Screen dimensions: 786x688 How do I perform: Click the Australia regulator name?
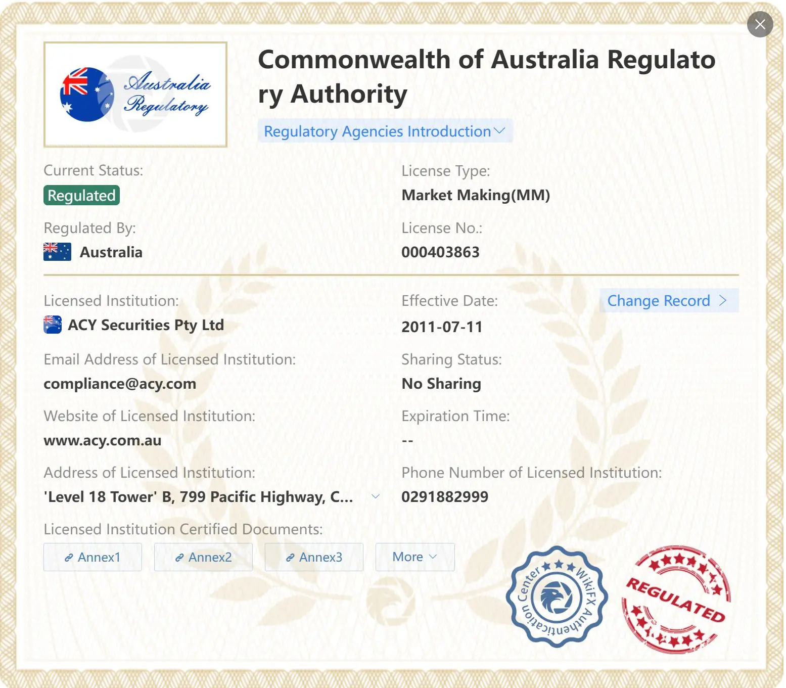111,252
